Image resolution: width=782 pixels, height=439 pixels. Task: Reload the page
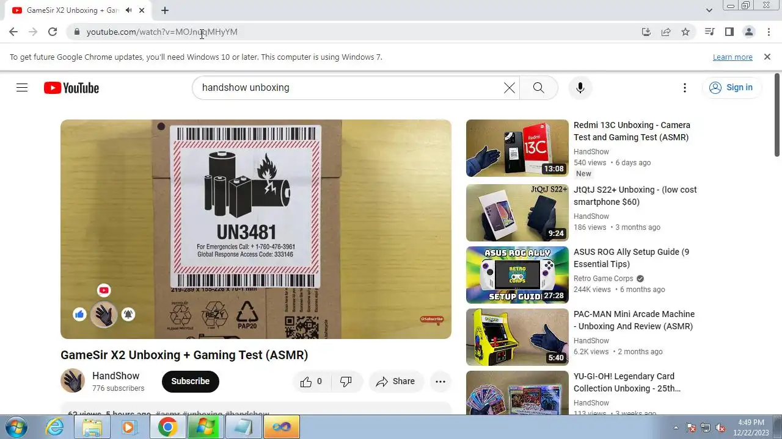pyautogui.click(x=53, y=32)
